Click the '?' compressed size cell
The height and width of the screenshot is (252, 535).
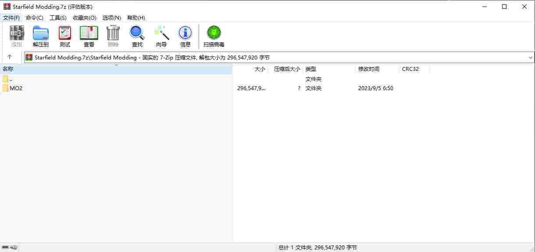[299, 88]
